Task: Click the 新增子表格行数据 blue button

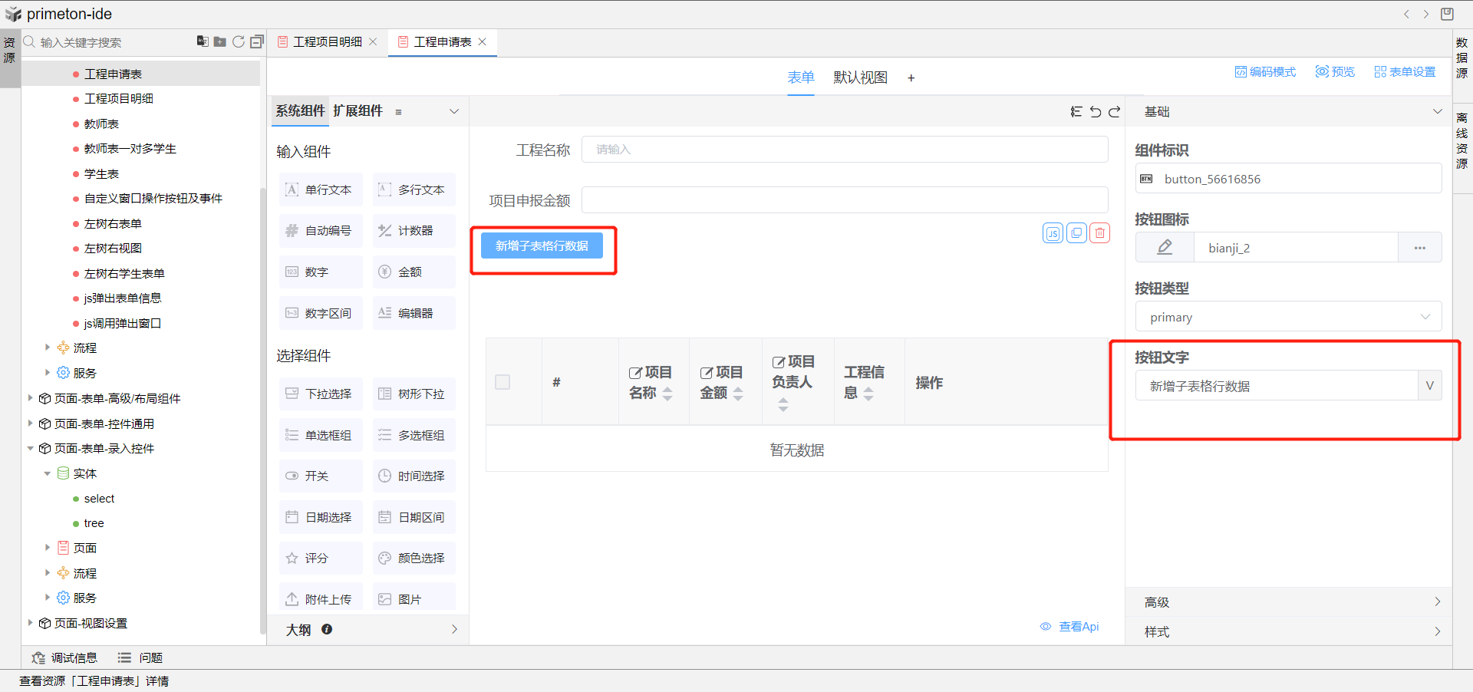Action: pos(542,246)
